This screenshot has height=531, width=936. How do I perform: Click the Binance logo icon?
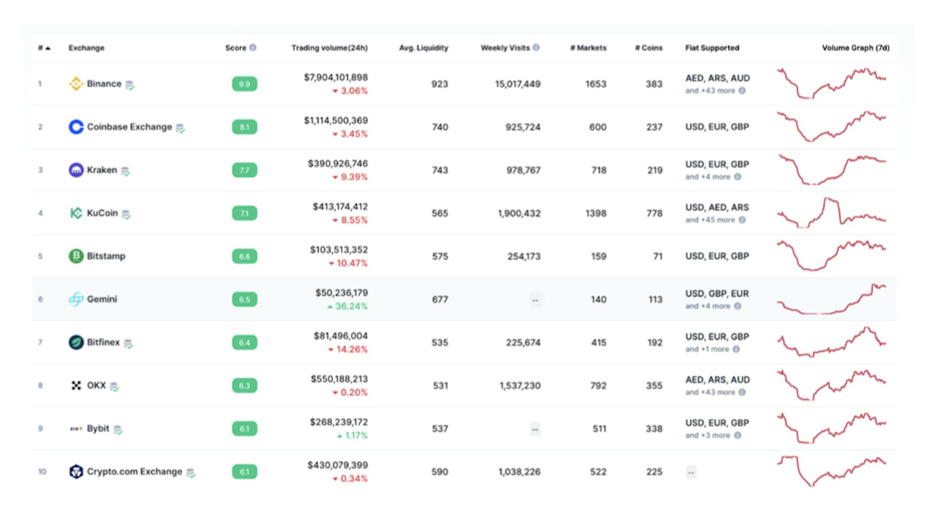click(76, 84)
